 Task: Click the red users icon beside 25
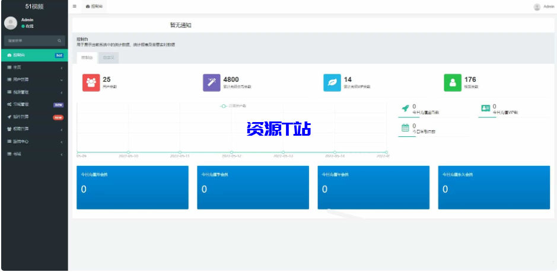point(91,83)
